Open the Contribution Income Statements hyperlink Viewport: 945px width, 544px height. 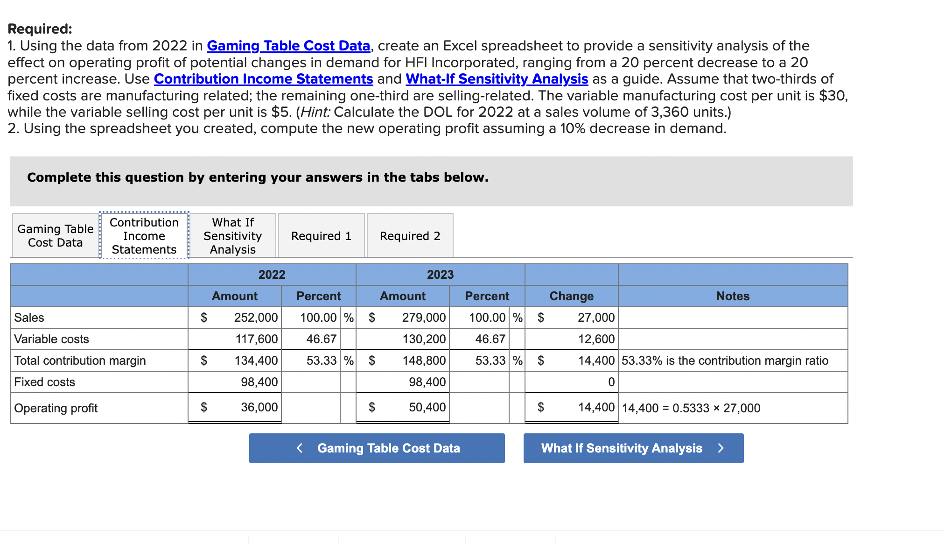(263, 79)
